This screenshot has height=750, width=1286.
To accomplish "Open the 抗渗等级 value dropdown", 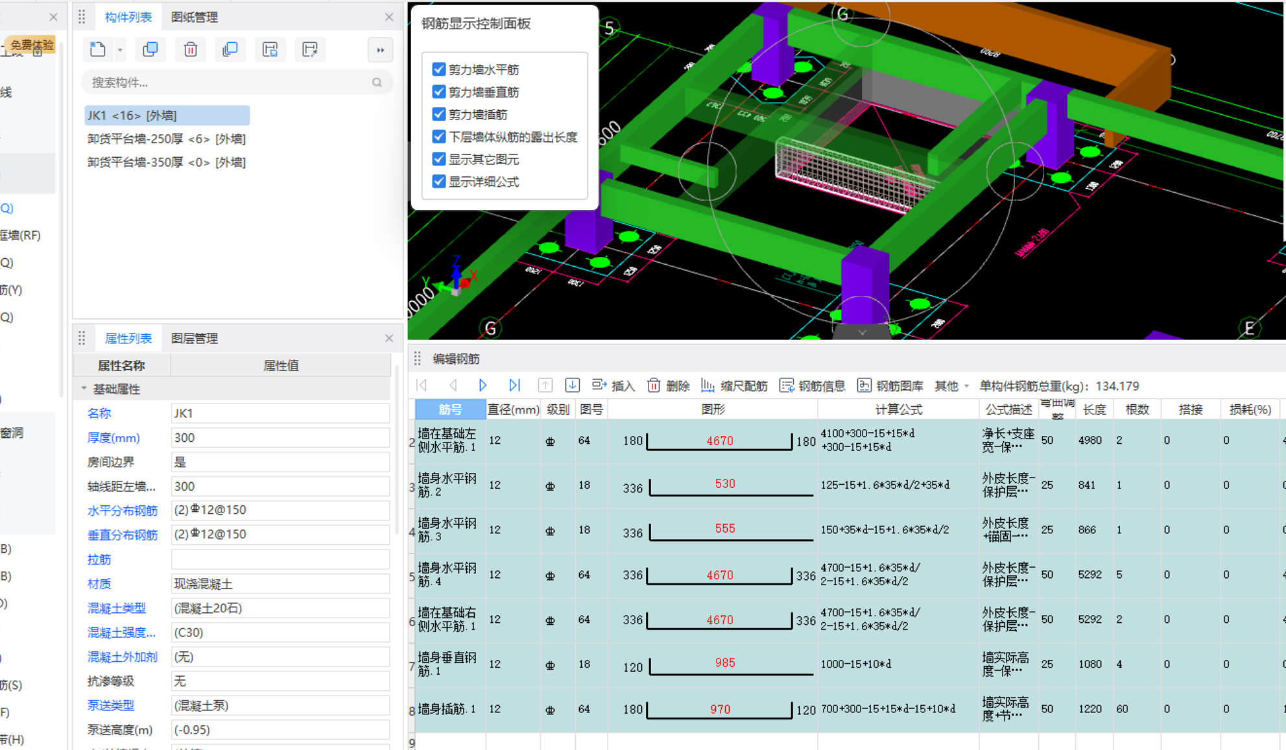I will tap(280, 681).
